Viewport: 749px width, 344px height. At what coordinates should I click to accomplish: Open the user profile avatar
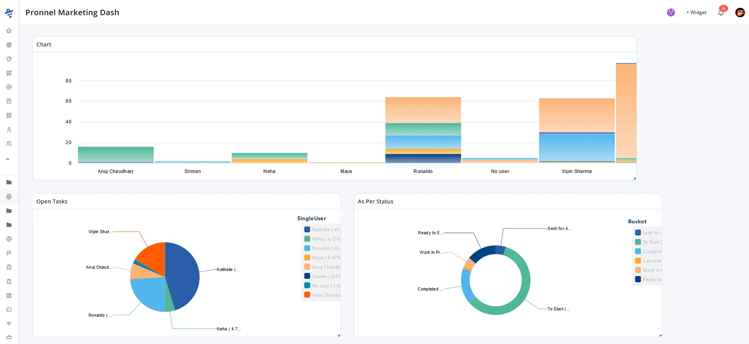coord(740,12)
